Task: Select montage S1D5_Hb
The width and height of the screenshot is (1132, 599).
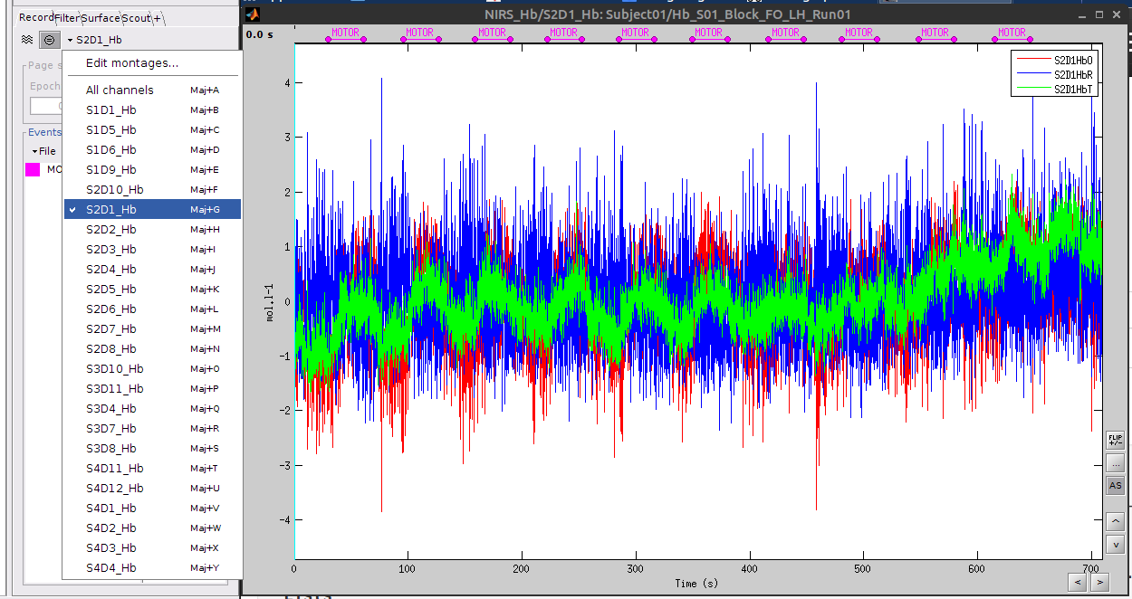Action: 152,129
